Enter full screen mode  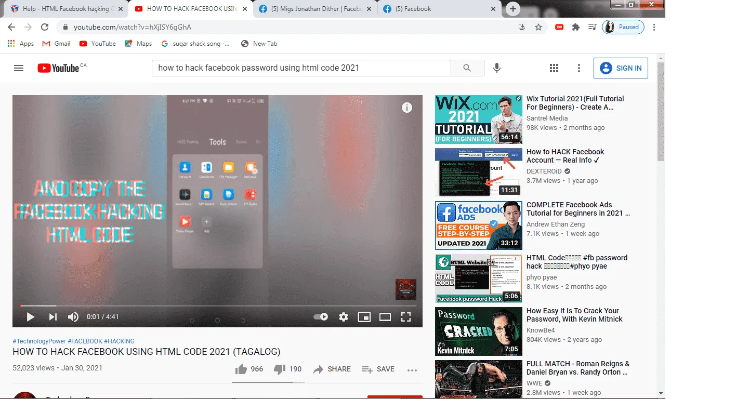pos(406,317)
